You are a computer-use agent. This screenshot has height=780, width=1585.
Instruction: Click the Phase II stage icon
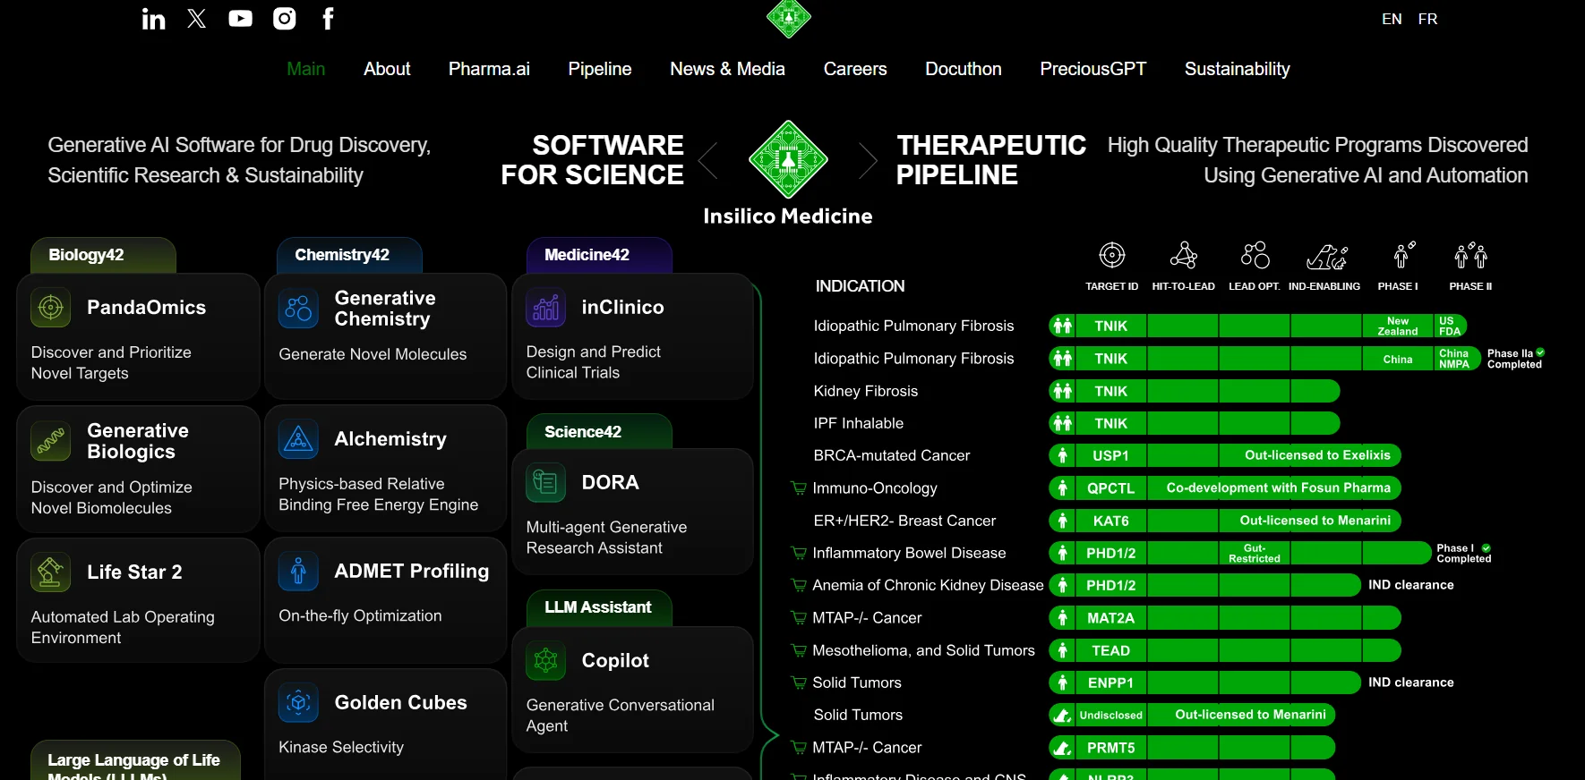[1471, 256]
